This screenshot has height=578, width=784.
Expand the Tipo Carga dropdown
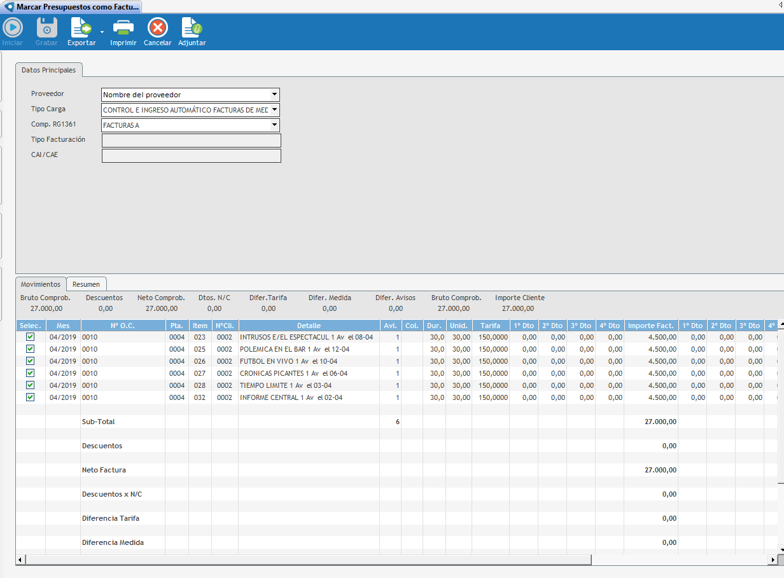(x=274, y=110)
